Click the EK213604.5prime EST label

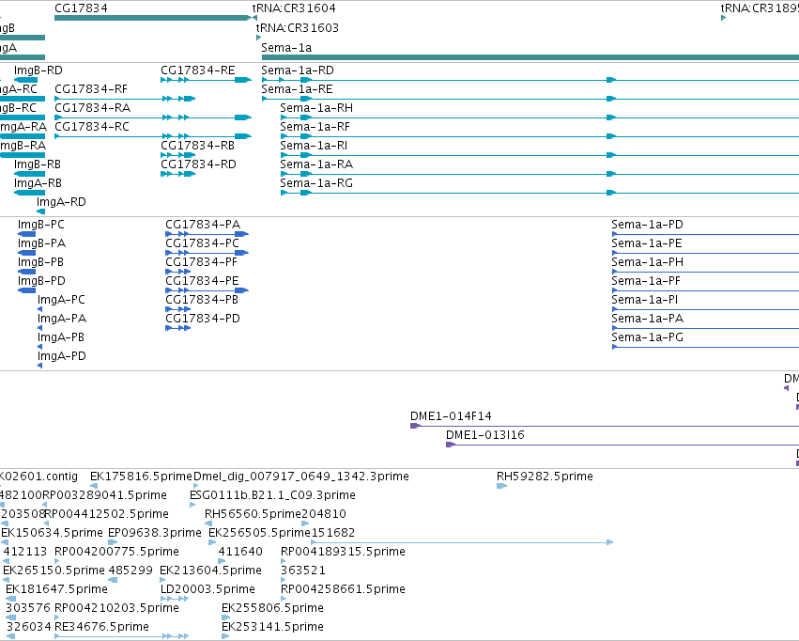210,571
